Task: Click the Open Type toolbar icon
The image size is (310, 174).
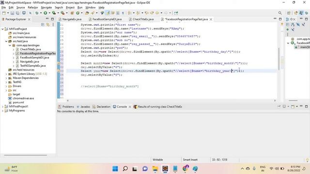Action: tap(87, 13)
